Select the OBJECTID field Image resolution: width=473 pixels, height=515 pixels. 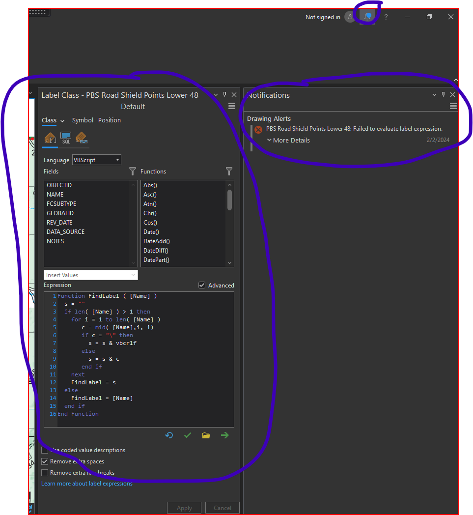[59, 185]
